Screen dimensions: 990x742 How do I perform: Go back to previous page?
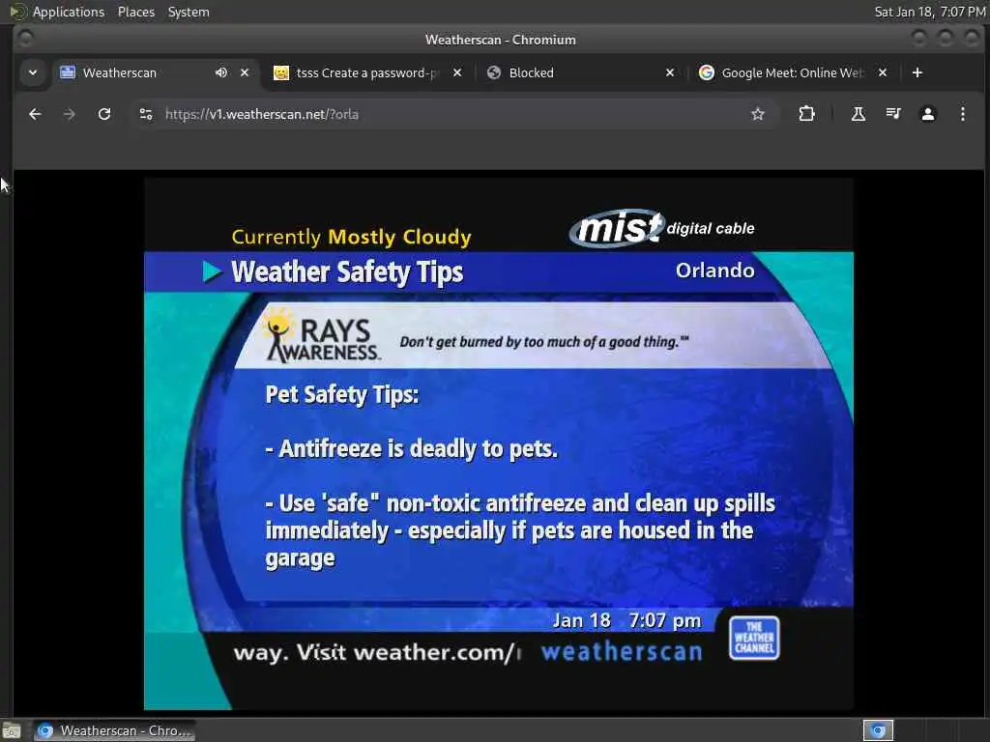[35, 114]
